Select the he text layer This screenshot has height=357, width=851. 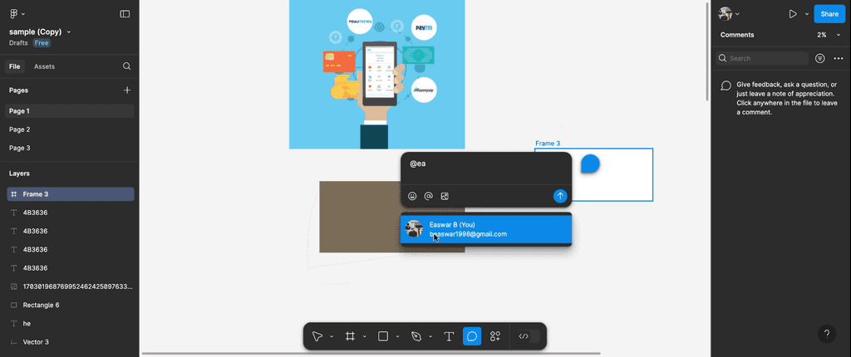coord(71,323)
